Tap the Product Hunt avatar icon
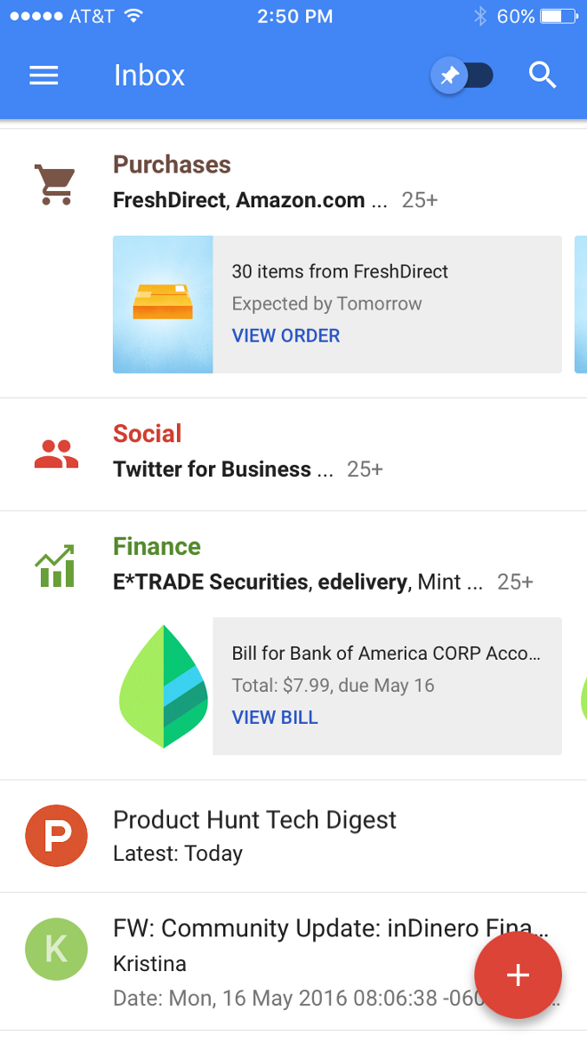This screenshot has width=587, height=1043. (x=56, y=836)
